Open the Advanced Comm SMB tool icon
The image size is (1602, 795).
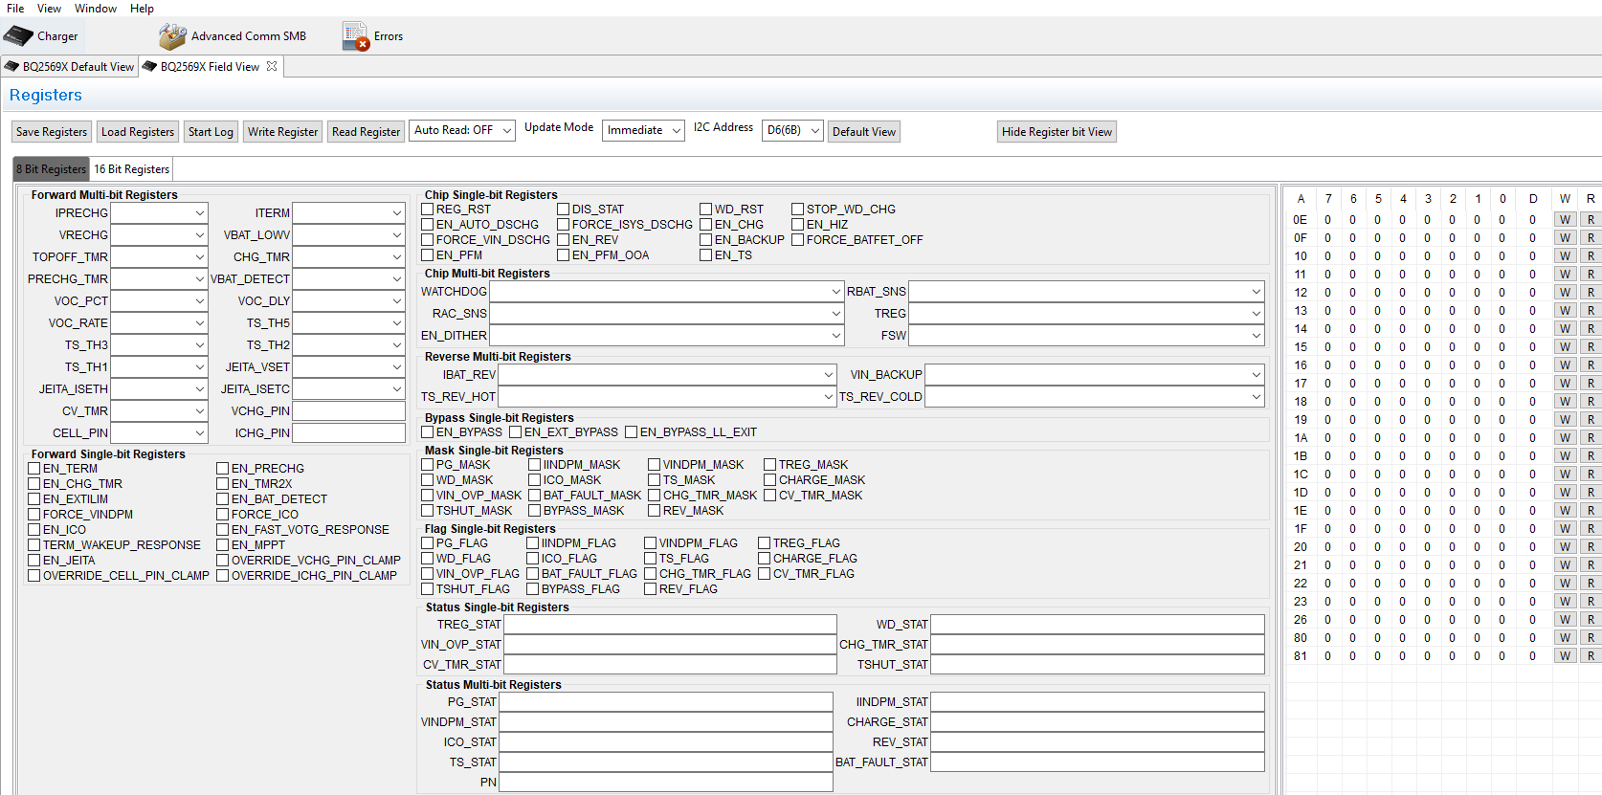[x=172, y=36]
